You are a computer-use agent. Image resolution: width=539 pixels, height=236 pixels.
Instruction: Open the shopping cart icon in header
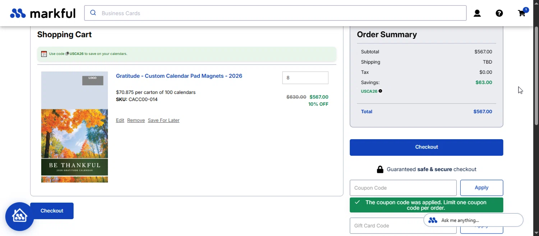[522, 13]
